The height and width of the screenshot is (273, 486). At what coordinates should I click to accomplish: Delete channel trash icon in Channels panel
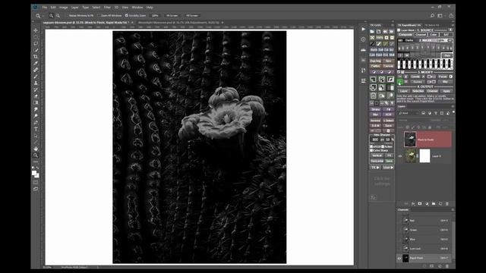tap(447, 266)
